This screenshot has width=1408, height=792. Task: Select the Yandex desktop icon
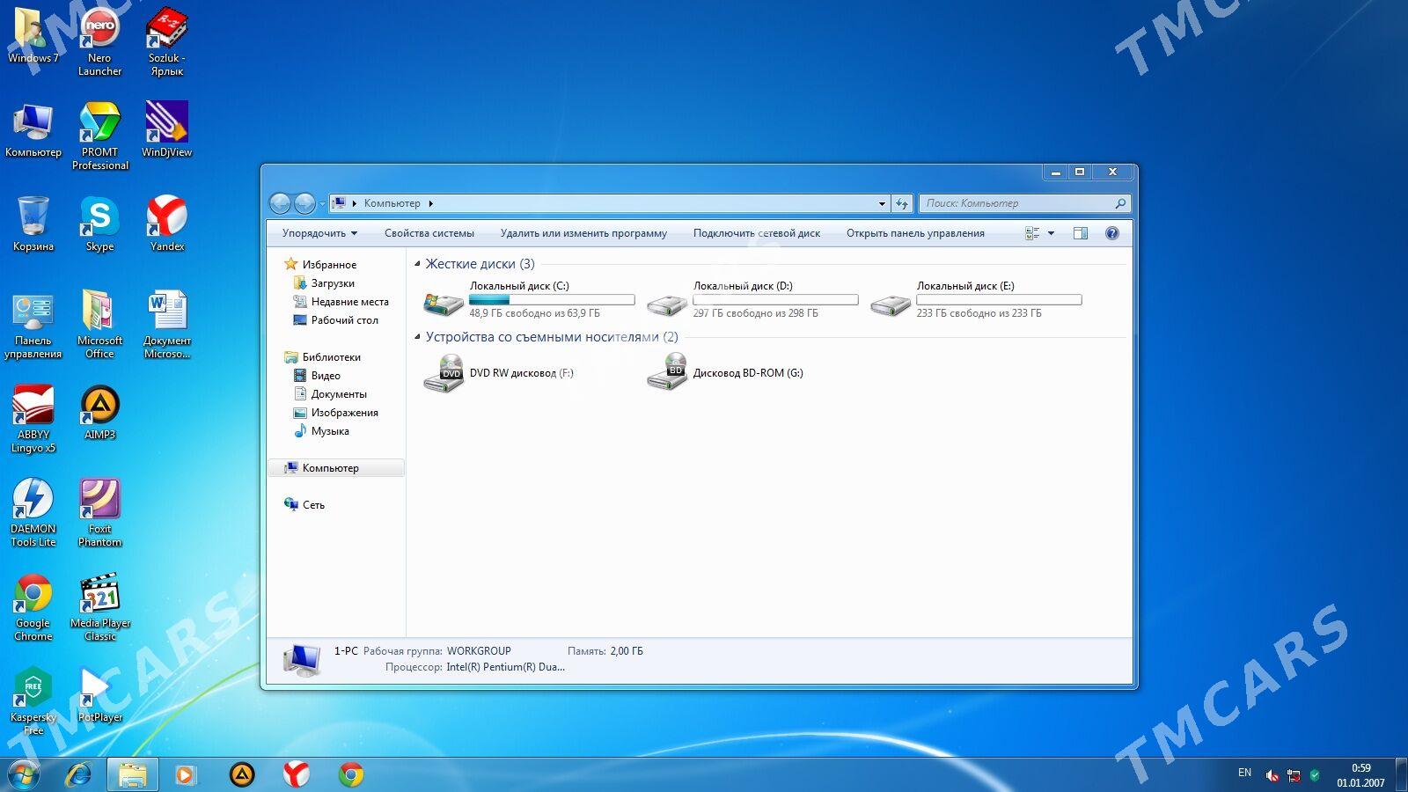click(166, 224)
